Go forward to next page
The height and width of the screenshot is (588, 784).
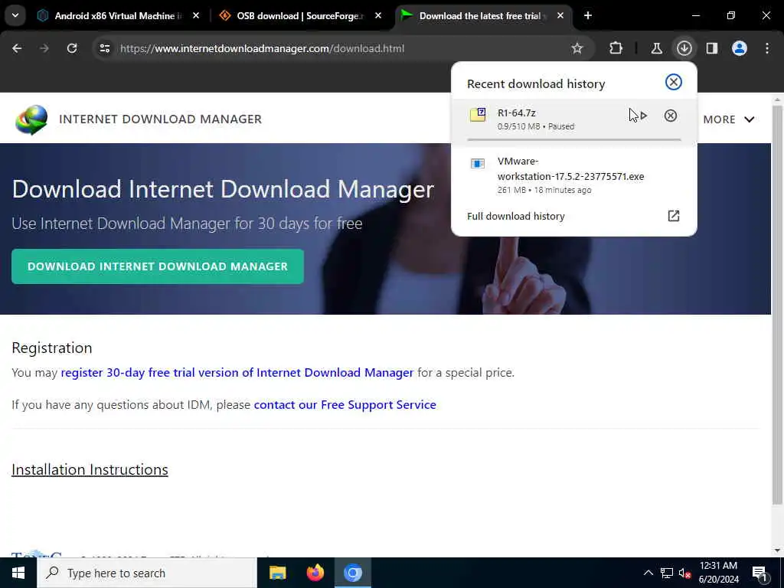(x=44, y=48)
